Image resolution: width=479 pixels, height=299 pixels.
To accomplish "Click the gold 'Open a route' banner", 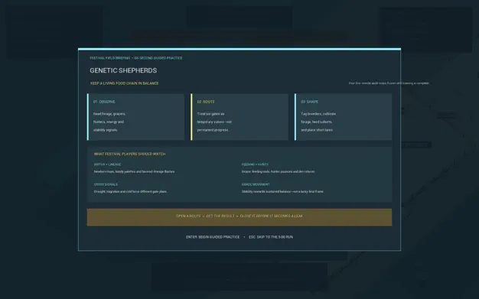I will tap(239, 217).
